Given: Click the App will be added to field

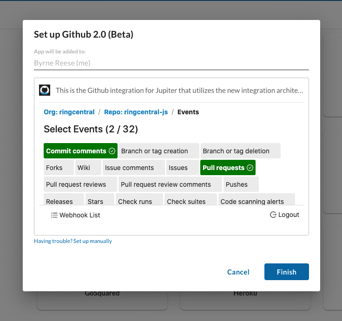Looking at the screenshot, I should tap(171, 63).
